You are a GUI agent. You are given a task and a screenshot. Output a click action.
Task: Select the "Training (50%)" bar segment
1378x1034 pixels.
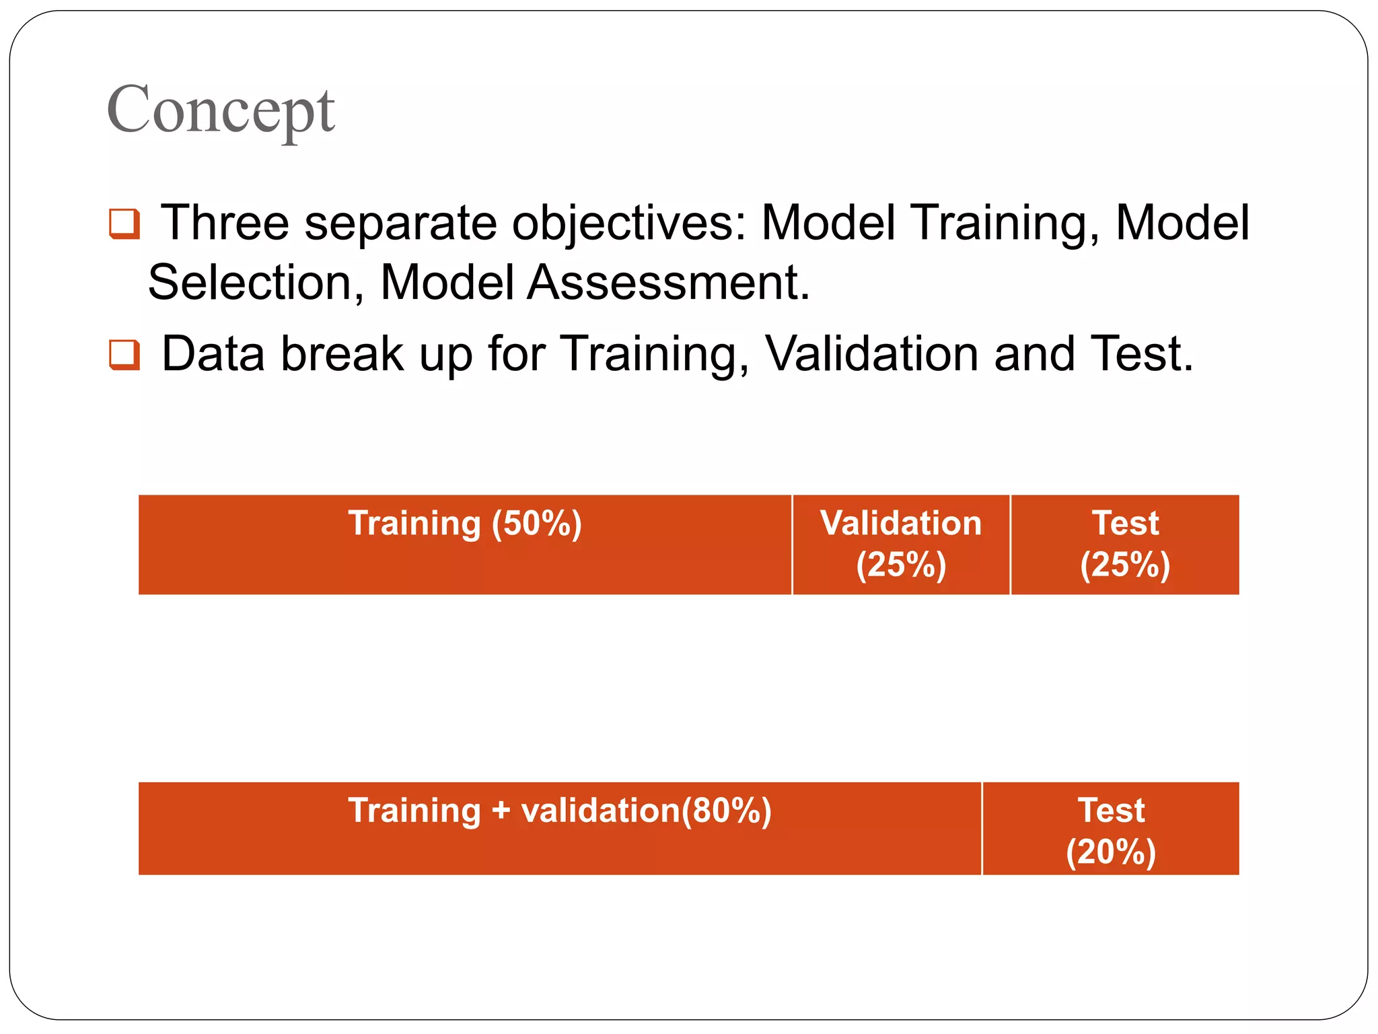(x=465, y=544)
